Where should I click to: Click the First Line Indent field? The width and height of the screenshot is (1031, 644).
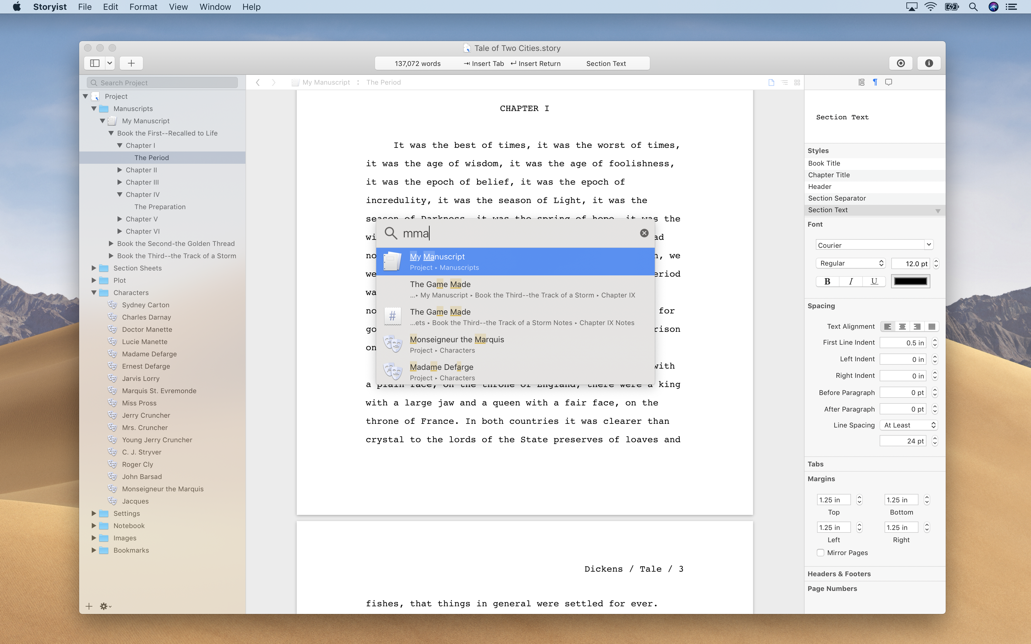(903, 343)
